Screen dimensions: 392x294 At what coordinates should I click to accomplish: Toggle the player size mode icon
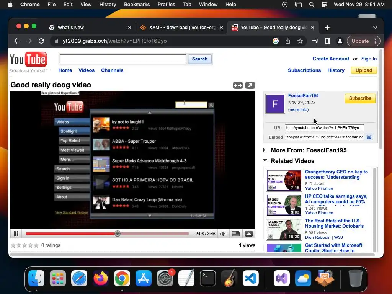click(x=236, y=234)
